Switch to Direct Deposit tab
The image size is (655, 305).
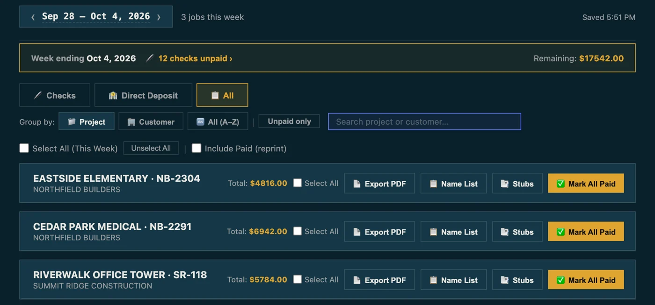click(x=143, y=95)
